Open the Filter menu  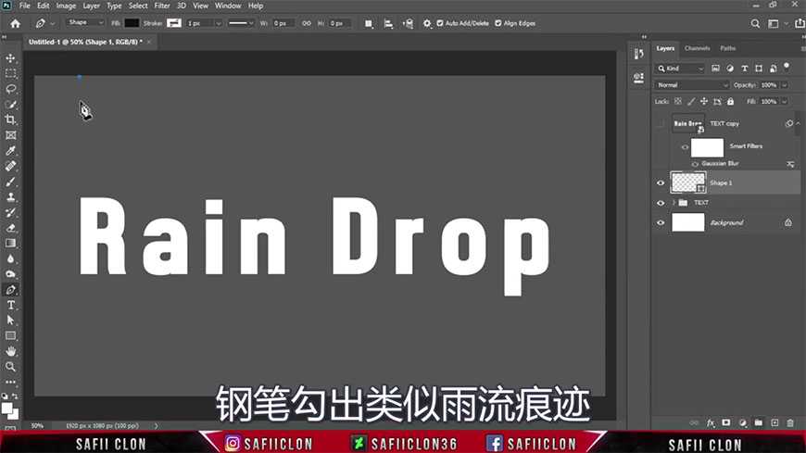(162, 6)
